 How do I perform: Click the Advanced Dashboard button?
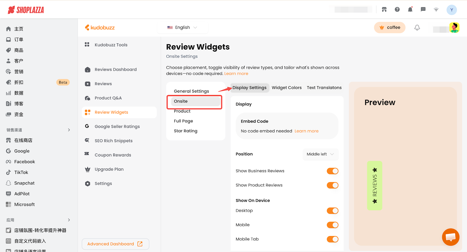115,244
